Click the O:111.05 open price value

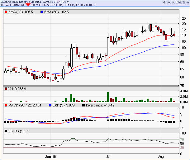(57, 5)
